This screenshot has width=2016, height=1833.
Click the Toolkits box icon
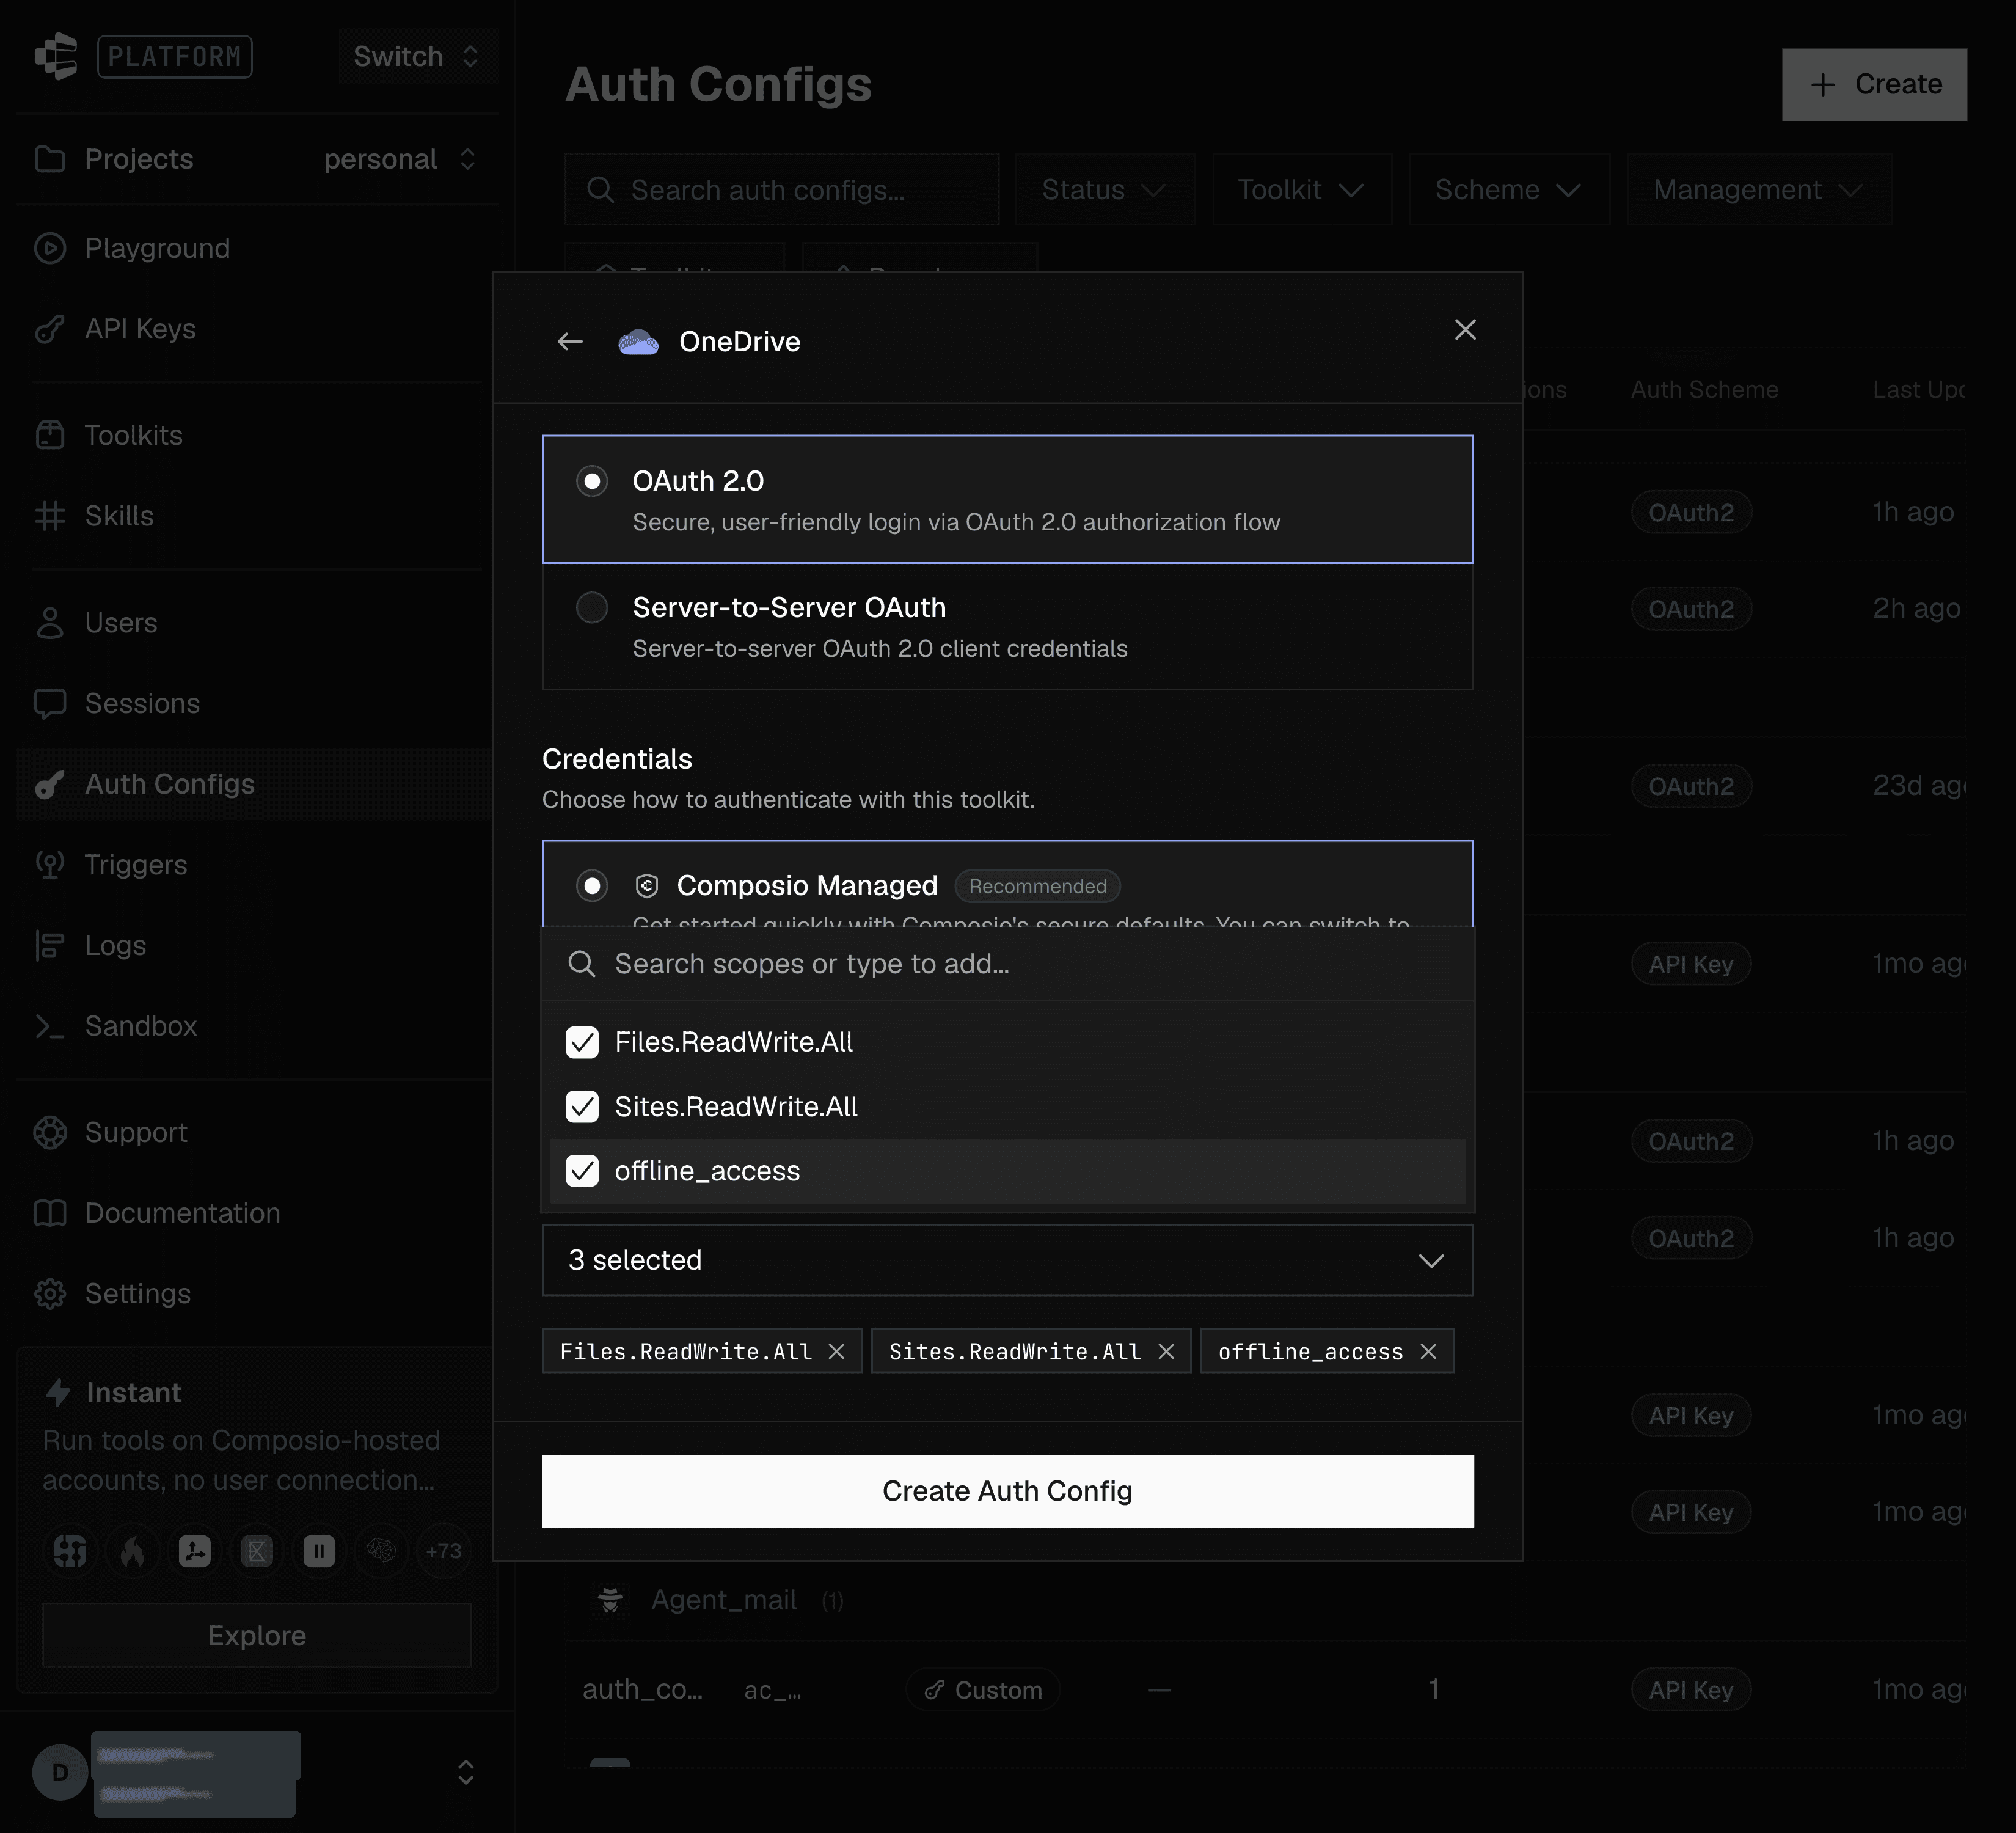point(50,435)
